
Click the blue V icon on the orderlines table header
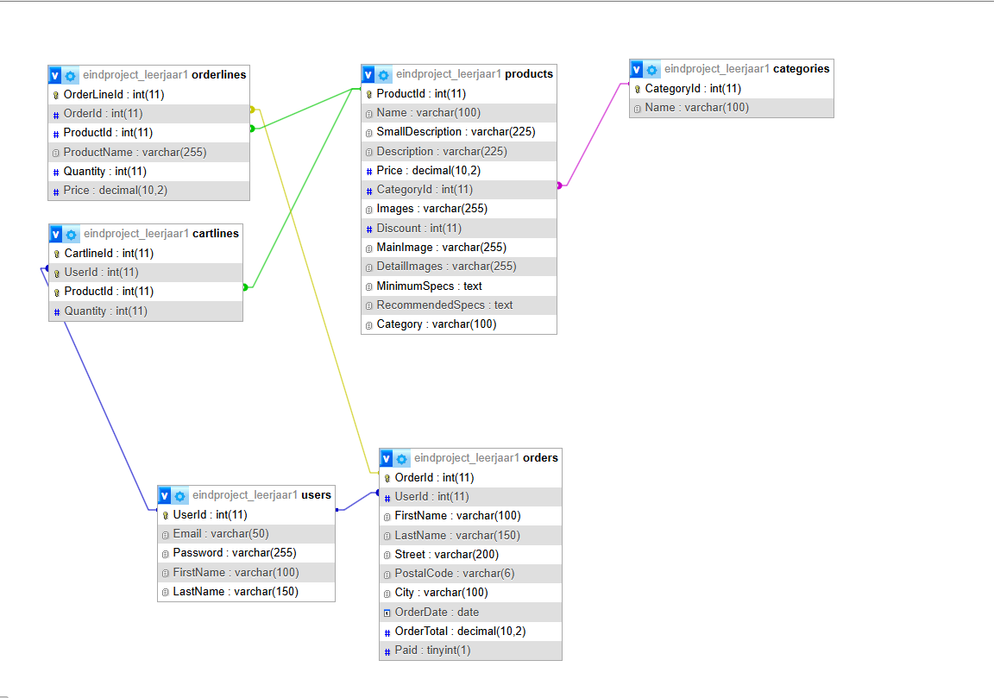pos(54,75)
